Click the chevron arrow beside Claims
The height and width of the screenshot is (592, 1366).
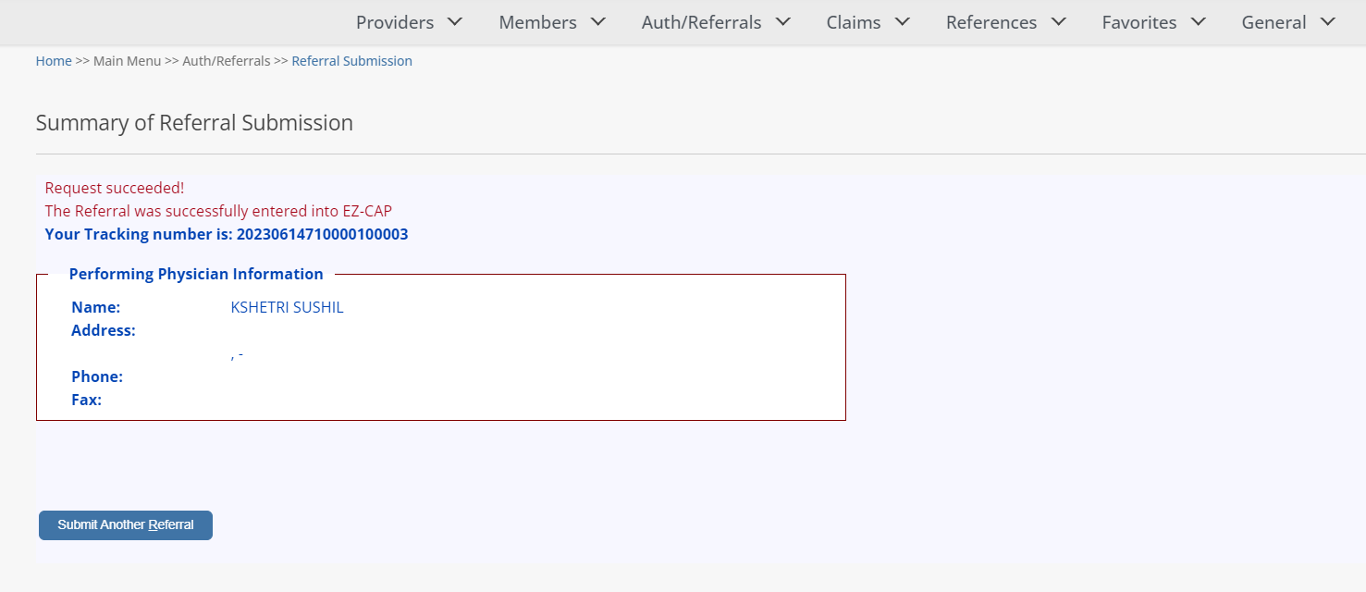pyautogui.click(x=902, y=21)
